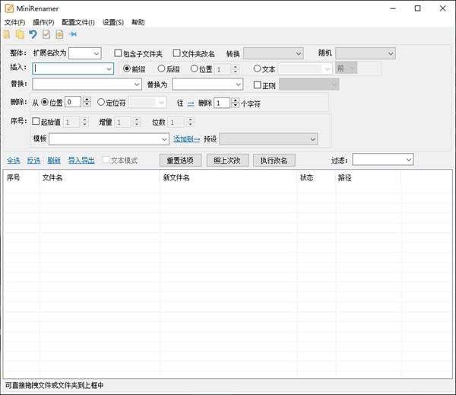Screen dimensions: 456x395
Task: Open the 扩展名改为 dropdown
Action: click(x=85, y=53)
